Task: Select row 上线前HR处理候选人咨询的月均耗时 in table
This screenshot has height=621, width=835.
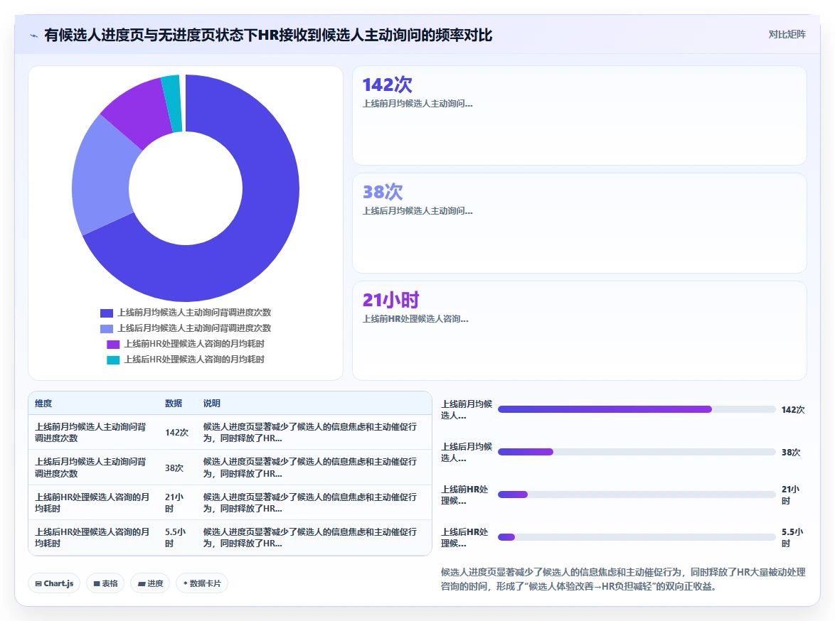Action: [230, 503]
